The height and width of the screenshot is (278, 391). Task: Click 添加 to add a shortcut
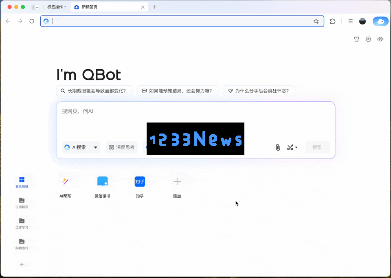click(x=177, y=187)
